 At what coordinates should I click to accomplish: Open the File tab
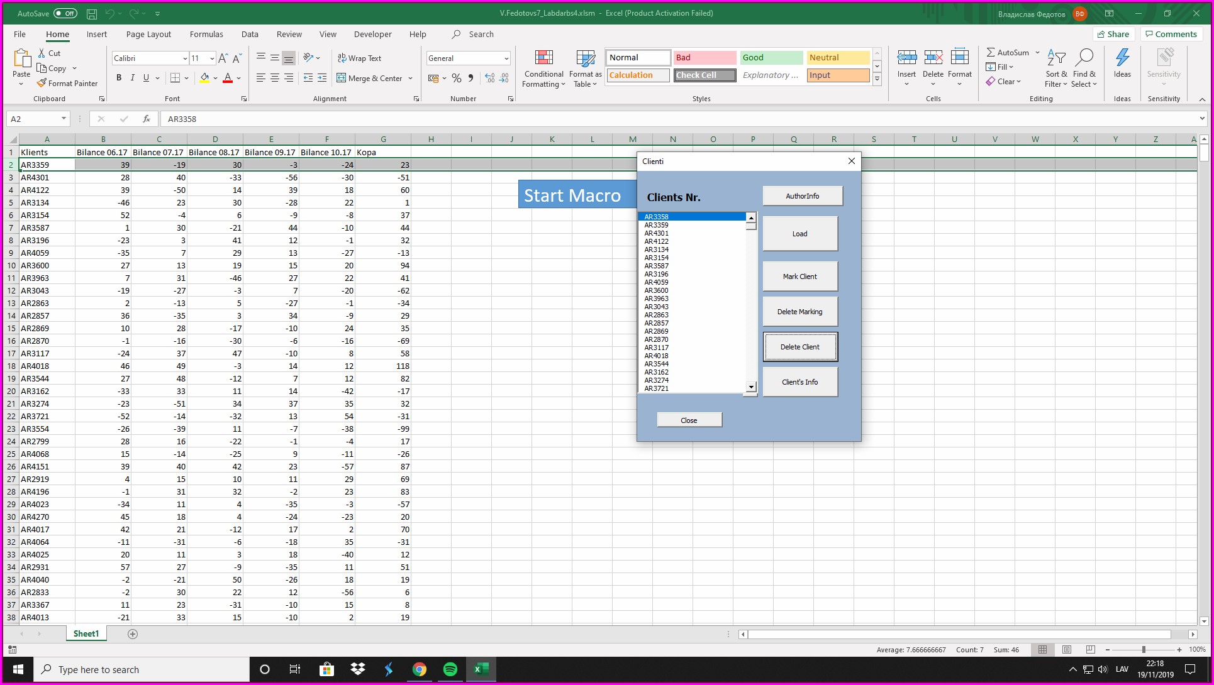(19, 35)
